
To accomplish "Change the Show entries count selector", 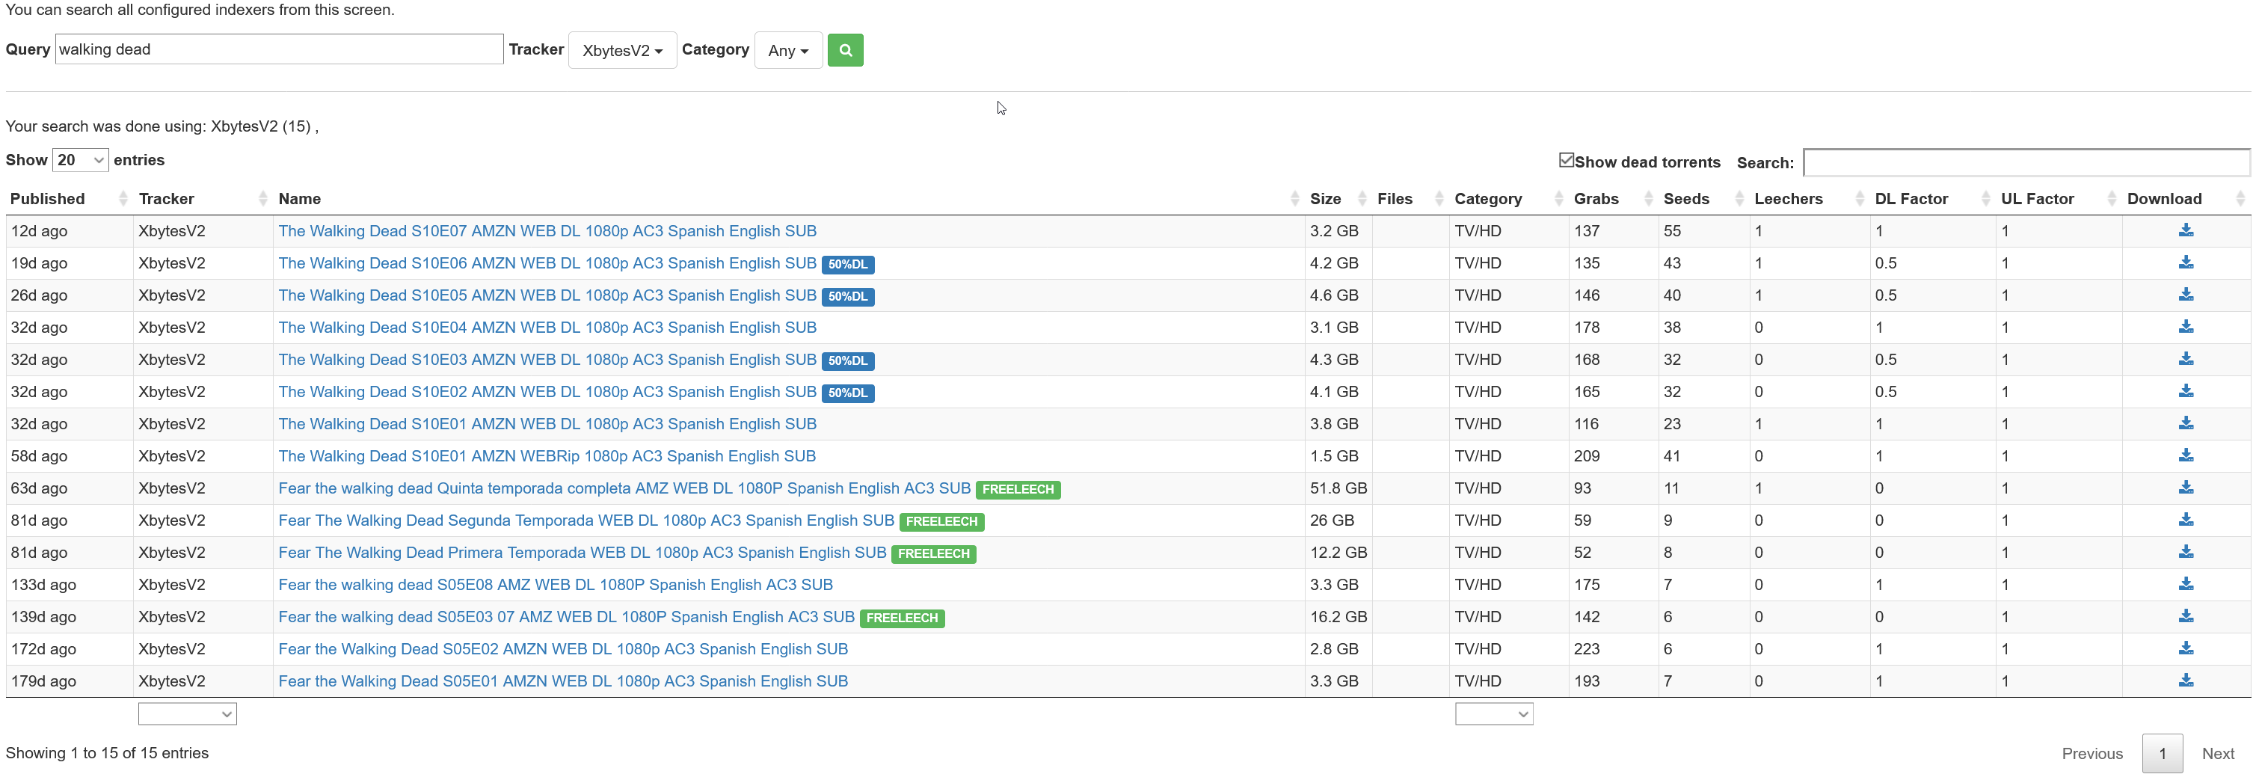I will (x=80, y=159).
